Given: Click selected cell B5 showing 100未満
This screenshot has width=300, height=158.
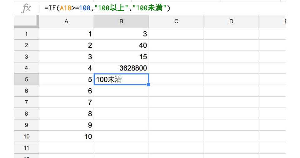Looking at the screenshot, I should (121, 79).
